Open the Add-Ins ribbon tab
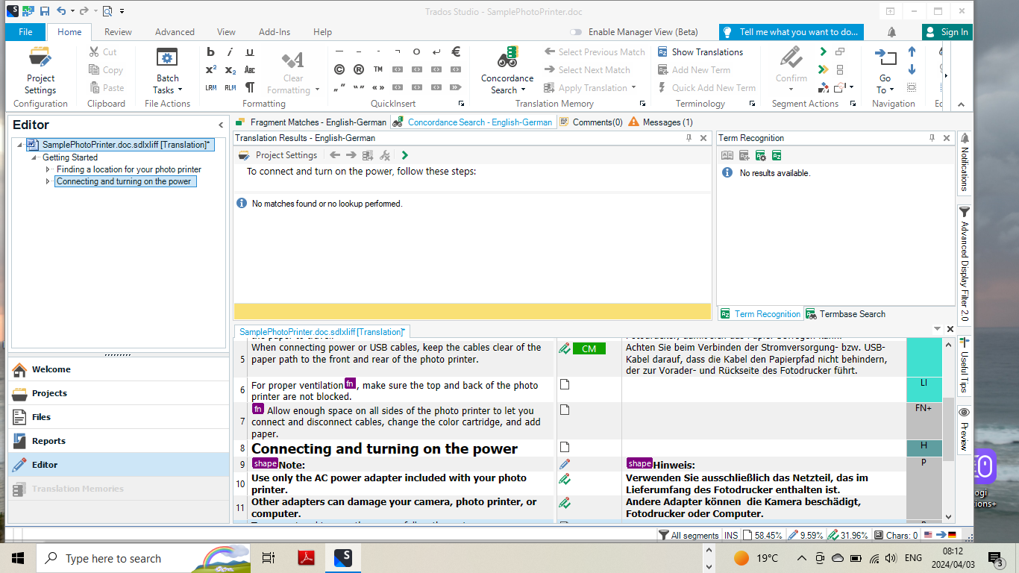This screenshot has width=1019, height=573. 275,32
